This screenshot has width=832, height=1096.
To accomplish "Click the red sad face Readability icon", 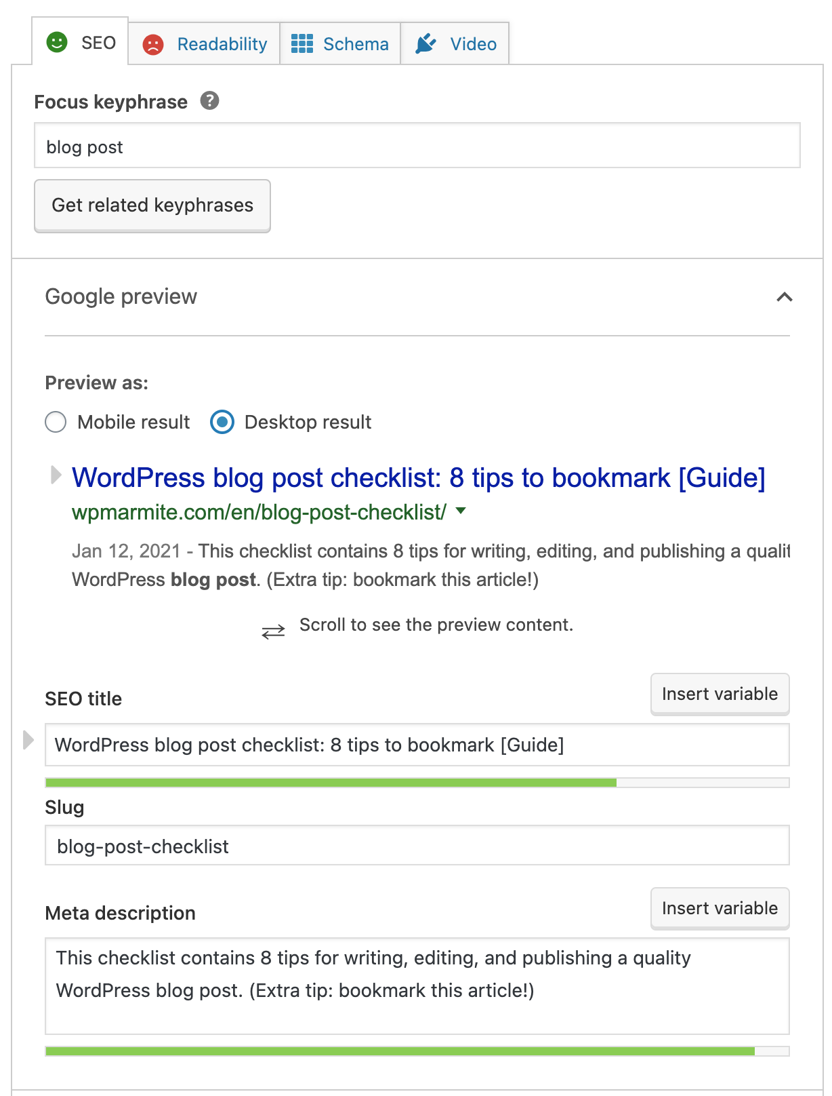I will 153,45.
